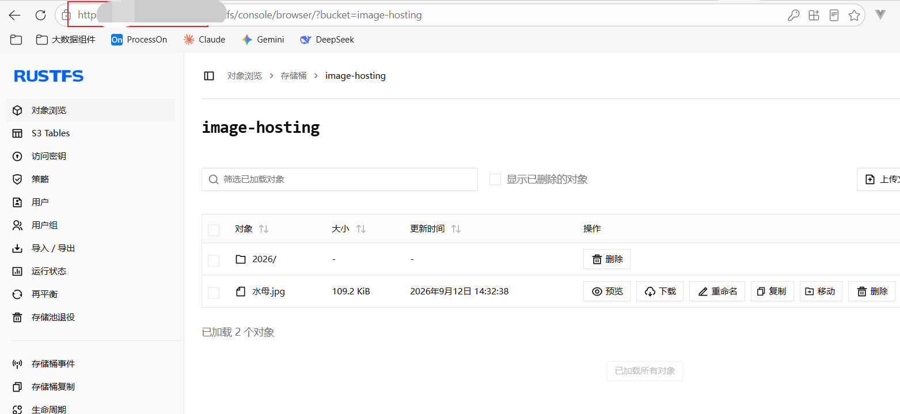Reload the page with the refresh icon

click(40, 16)
